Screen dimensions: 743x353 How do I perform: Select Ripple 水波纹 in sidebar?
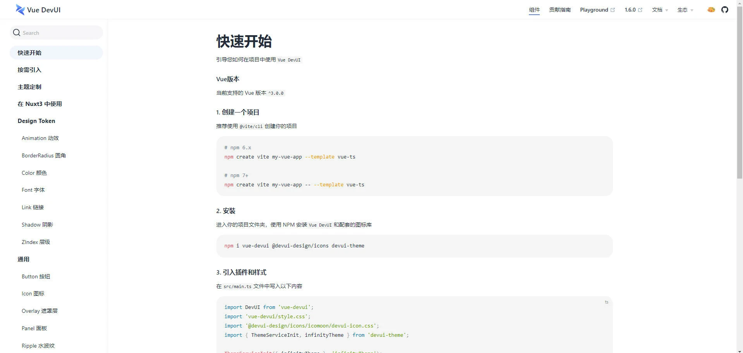pyautogui.click(x=38, y=346)
